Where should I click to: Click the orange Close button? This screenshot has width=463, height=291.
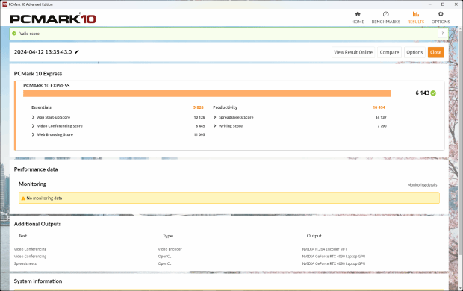click(x=435, y=52)
